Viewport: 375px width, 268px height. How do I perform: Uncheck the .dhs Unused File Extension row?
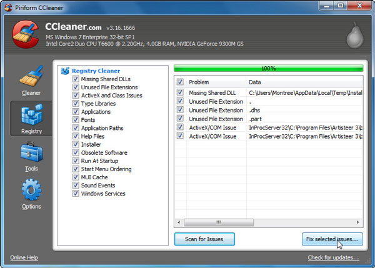point(180,110)
